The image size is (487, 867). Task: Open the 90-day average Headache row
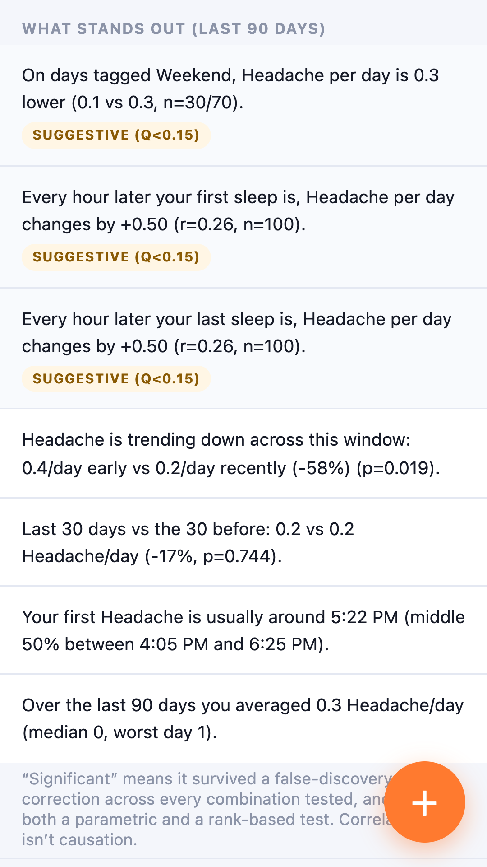click(x=243, y=718)
